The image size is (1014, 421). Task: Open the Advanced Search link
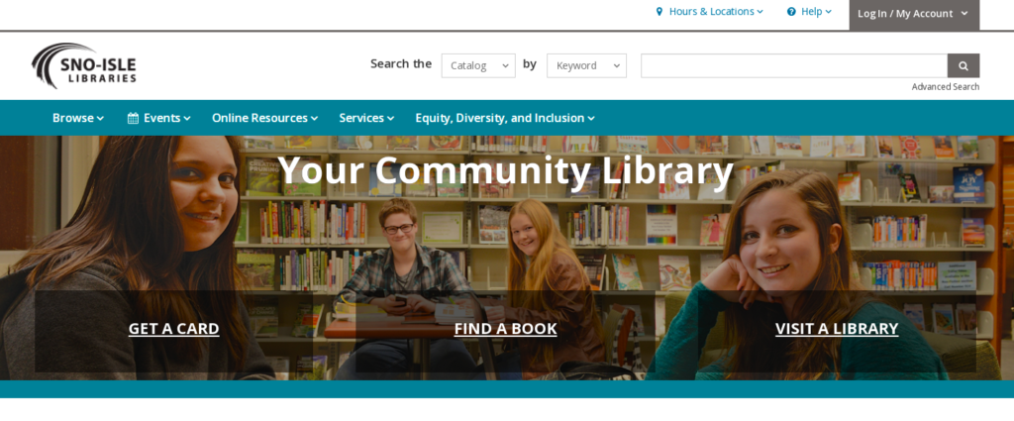click(946, 86)
